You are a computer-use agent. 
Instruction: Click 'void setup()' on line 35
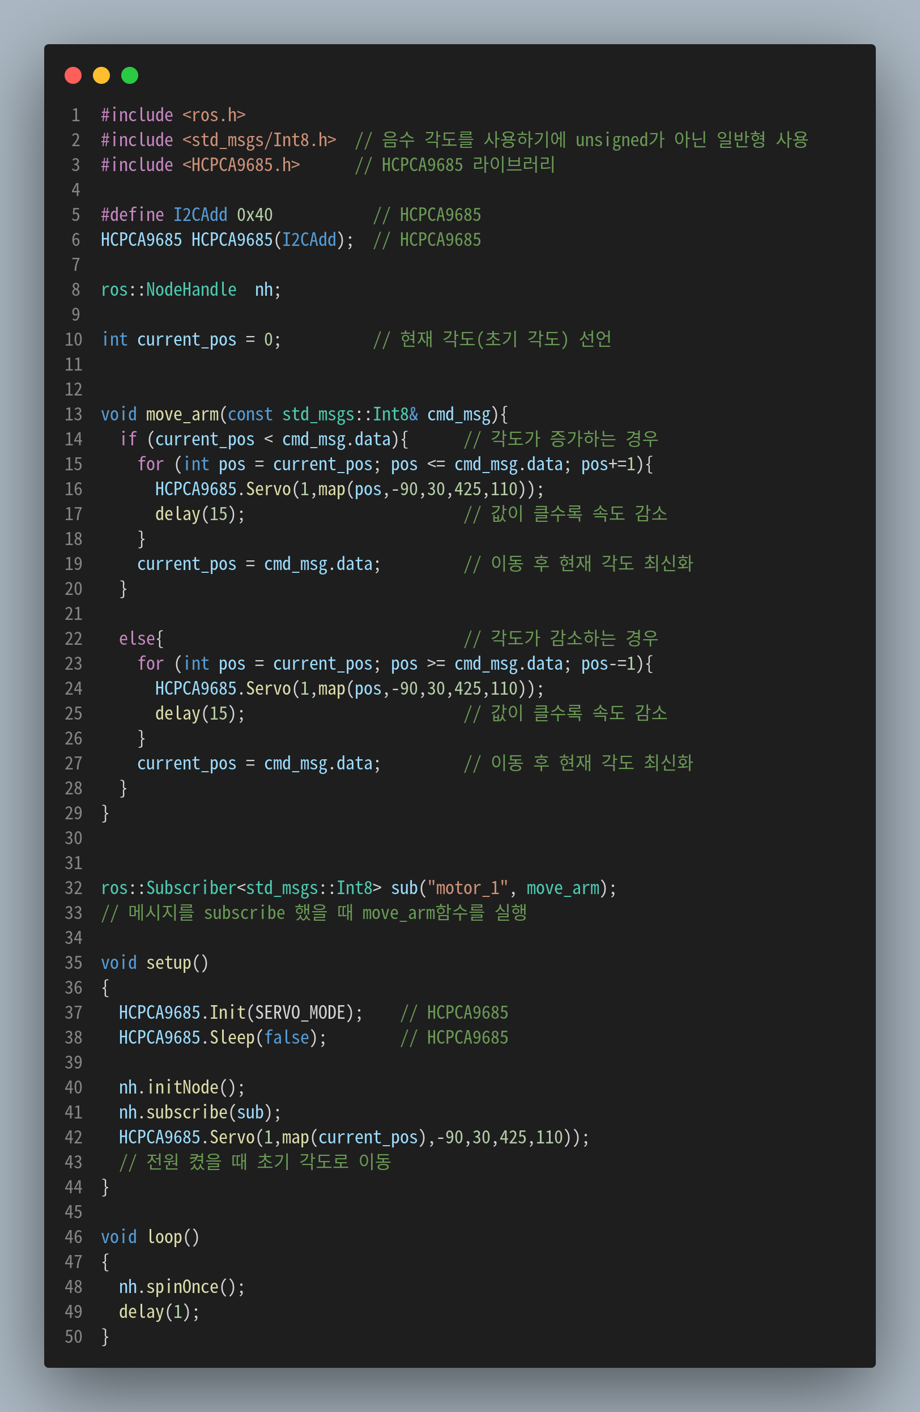(x=155, y=962)
